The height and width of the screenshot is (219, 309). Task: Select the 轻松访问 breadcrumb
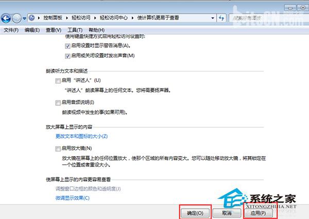point(81,18)
